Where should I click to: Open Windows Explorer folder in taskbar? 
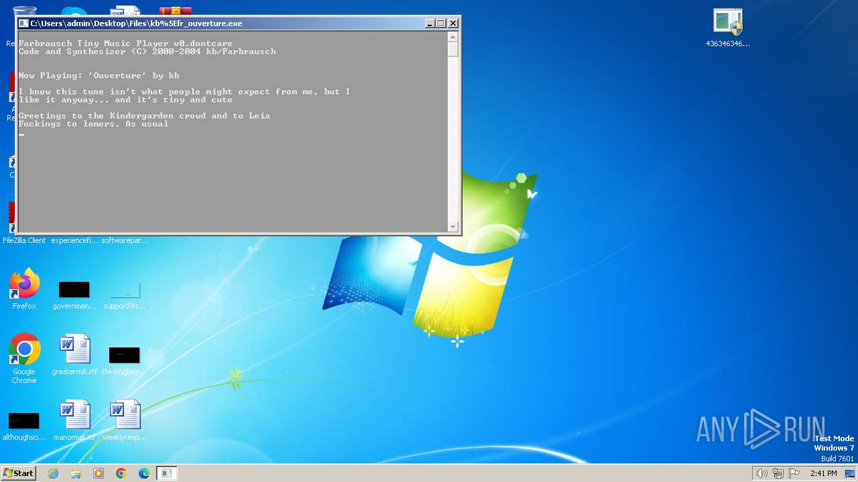click(x=76, y=473)
